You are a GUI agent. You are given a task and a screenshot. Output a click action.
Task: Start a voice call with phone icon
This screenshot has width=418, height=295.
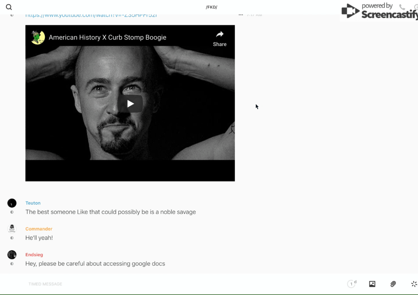tap(402, 7)
